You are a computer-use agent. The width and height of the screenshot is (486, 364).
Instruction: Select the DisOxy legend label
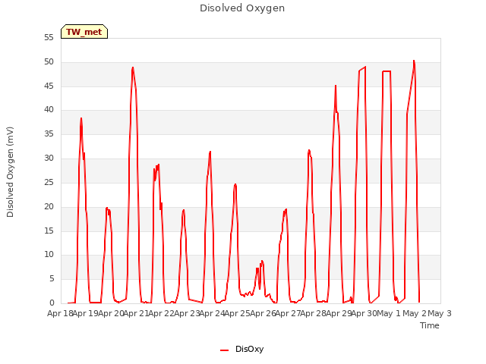(249, 349)
